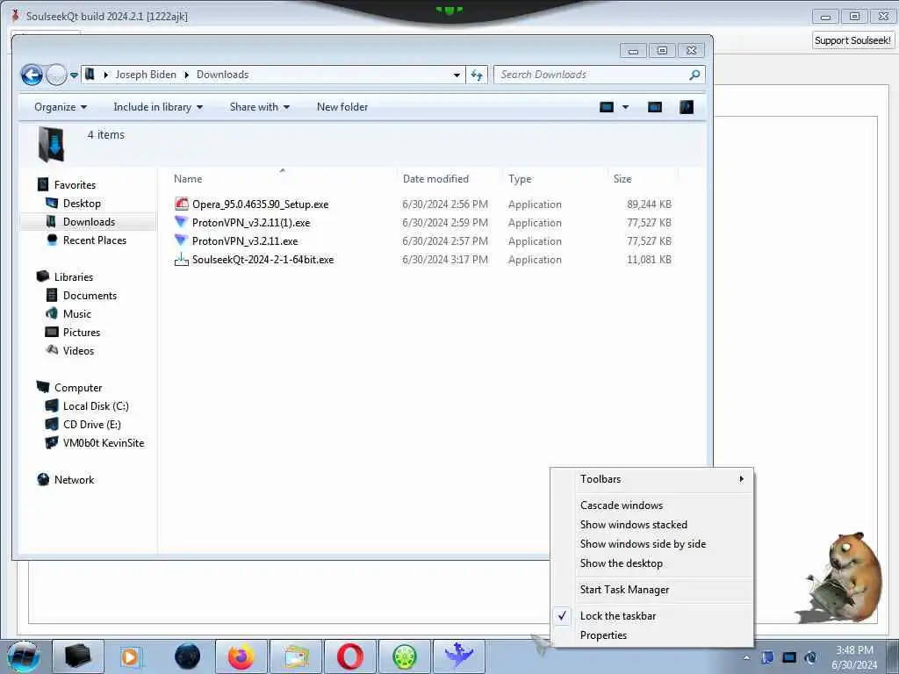Screen dimensions: 899x674
Task: Click the Favorites group in sidebar
Action: click(x=75, y=185)
